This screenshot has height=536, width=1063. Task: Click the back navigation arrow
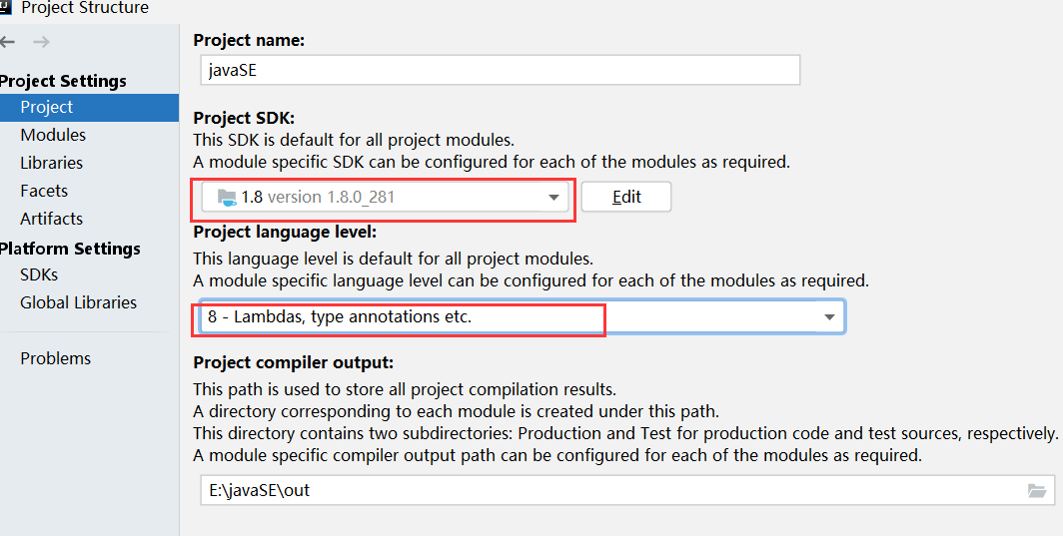7,42
